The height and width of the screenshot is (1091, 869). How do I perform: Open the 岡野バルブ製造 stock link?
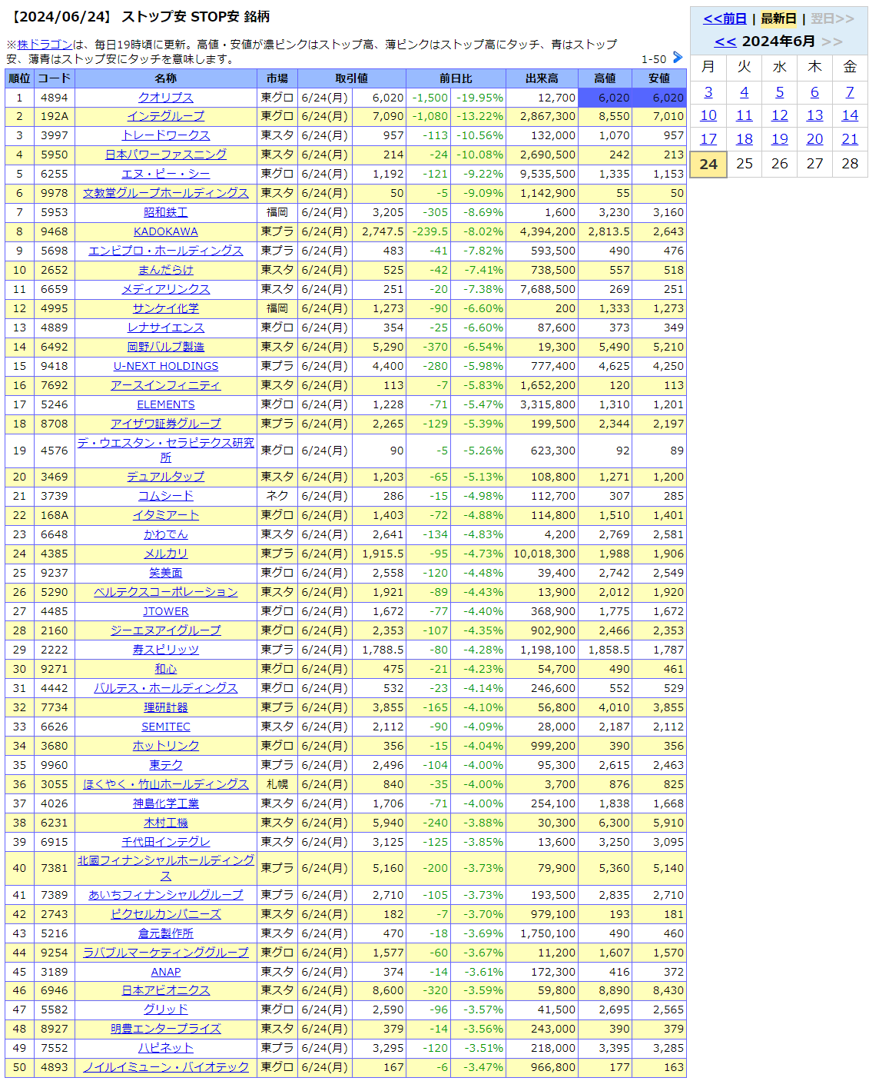pos(166,347)
